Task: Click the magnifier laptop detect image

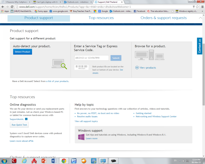Action: (x=59, y=64)
